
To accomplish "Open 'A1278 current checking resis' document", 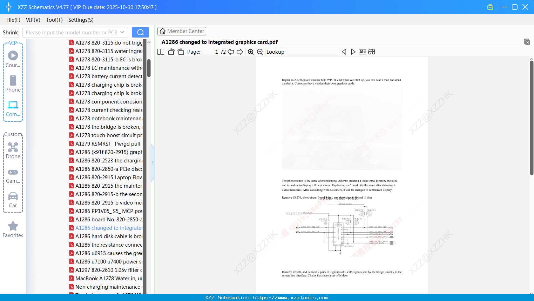I will pos(109,110).
